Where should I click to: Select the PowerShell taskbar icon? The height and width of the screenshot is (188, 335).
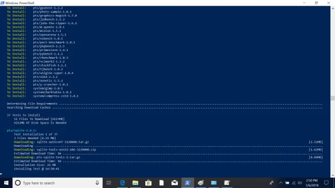tap(188, 183)
